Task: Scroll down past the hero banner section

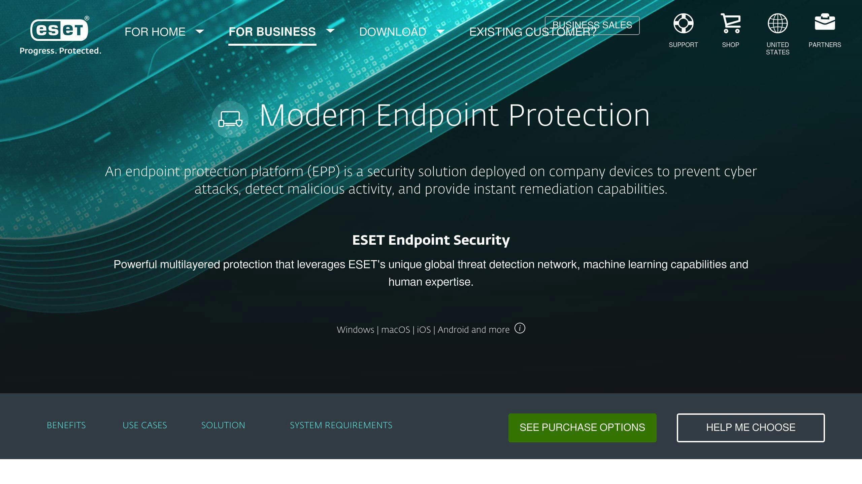Action: coord(66,426)
